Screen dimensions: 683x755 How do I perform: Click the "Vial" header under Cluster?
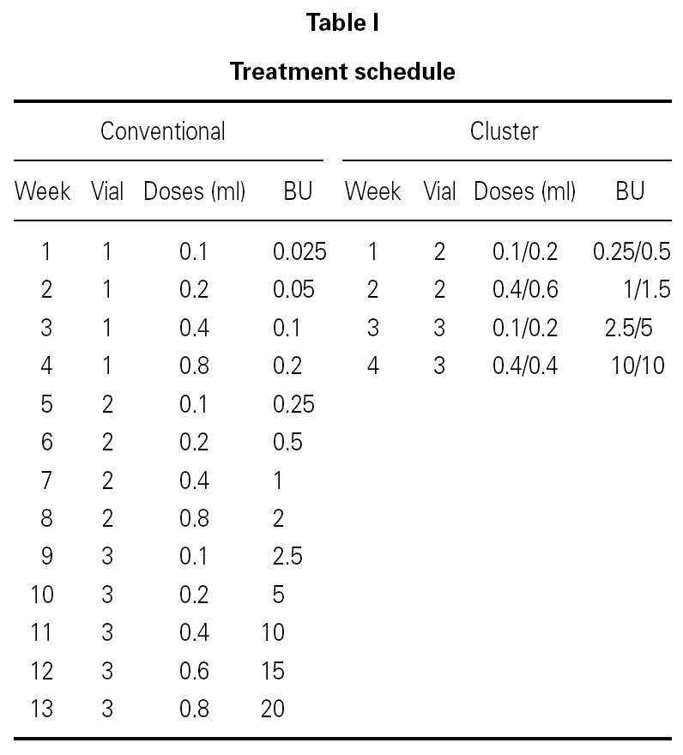[x=439, y=191]
